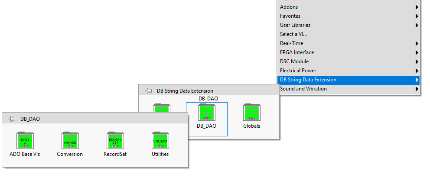Open the DSC Module menu entry
Screen dimensions: 430x184
pos(349,61)
